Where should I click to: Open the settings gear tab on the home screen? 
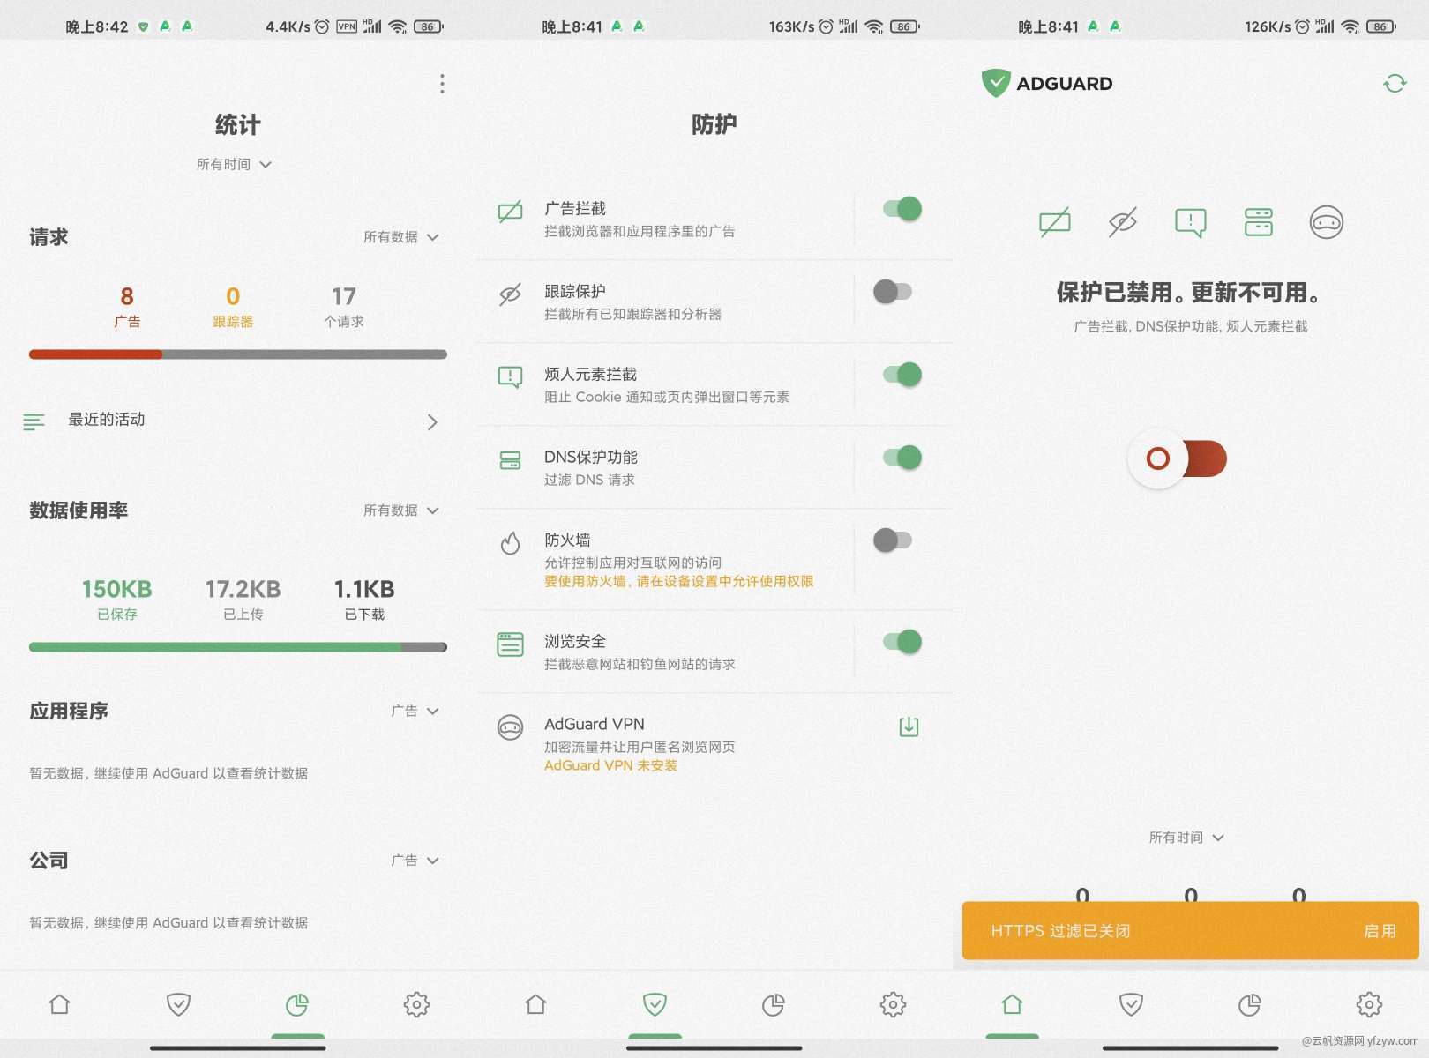(x=1369, y=1004)
